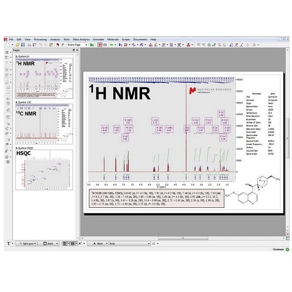Save the document using the floppy disk icon
Viewport: 292px width, 292px height.
tap(23, 45)
